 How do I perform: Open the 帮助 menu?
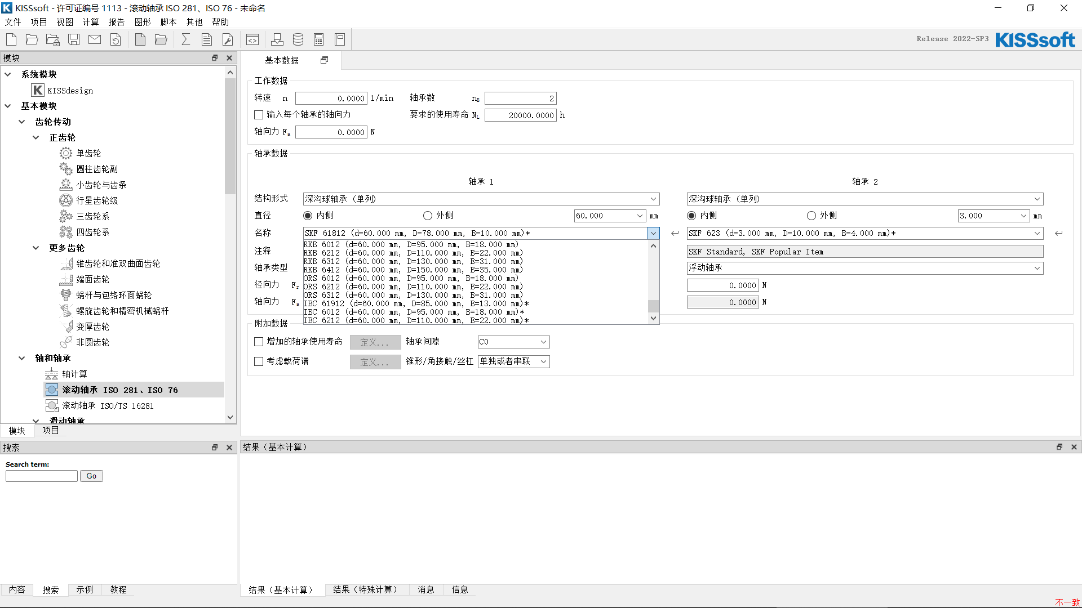coord(220,22)
